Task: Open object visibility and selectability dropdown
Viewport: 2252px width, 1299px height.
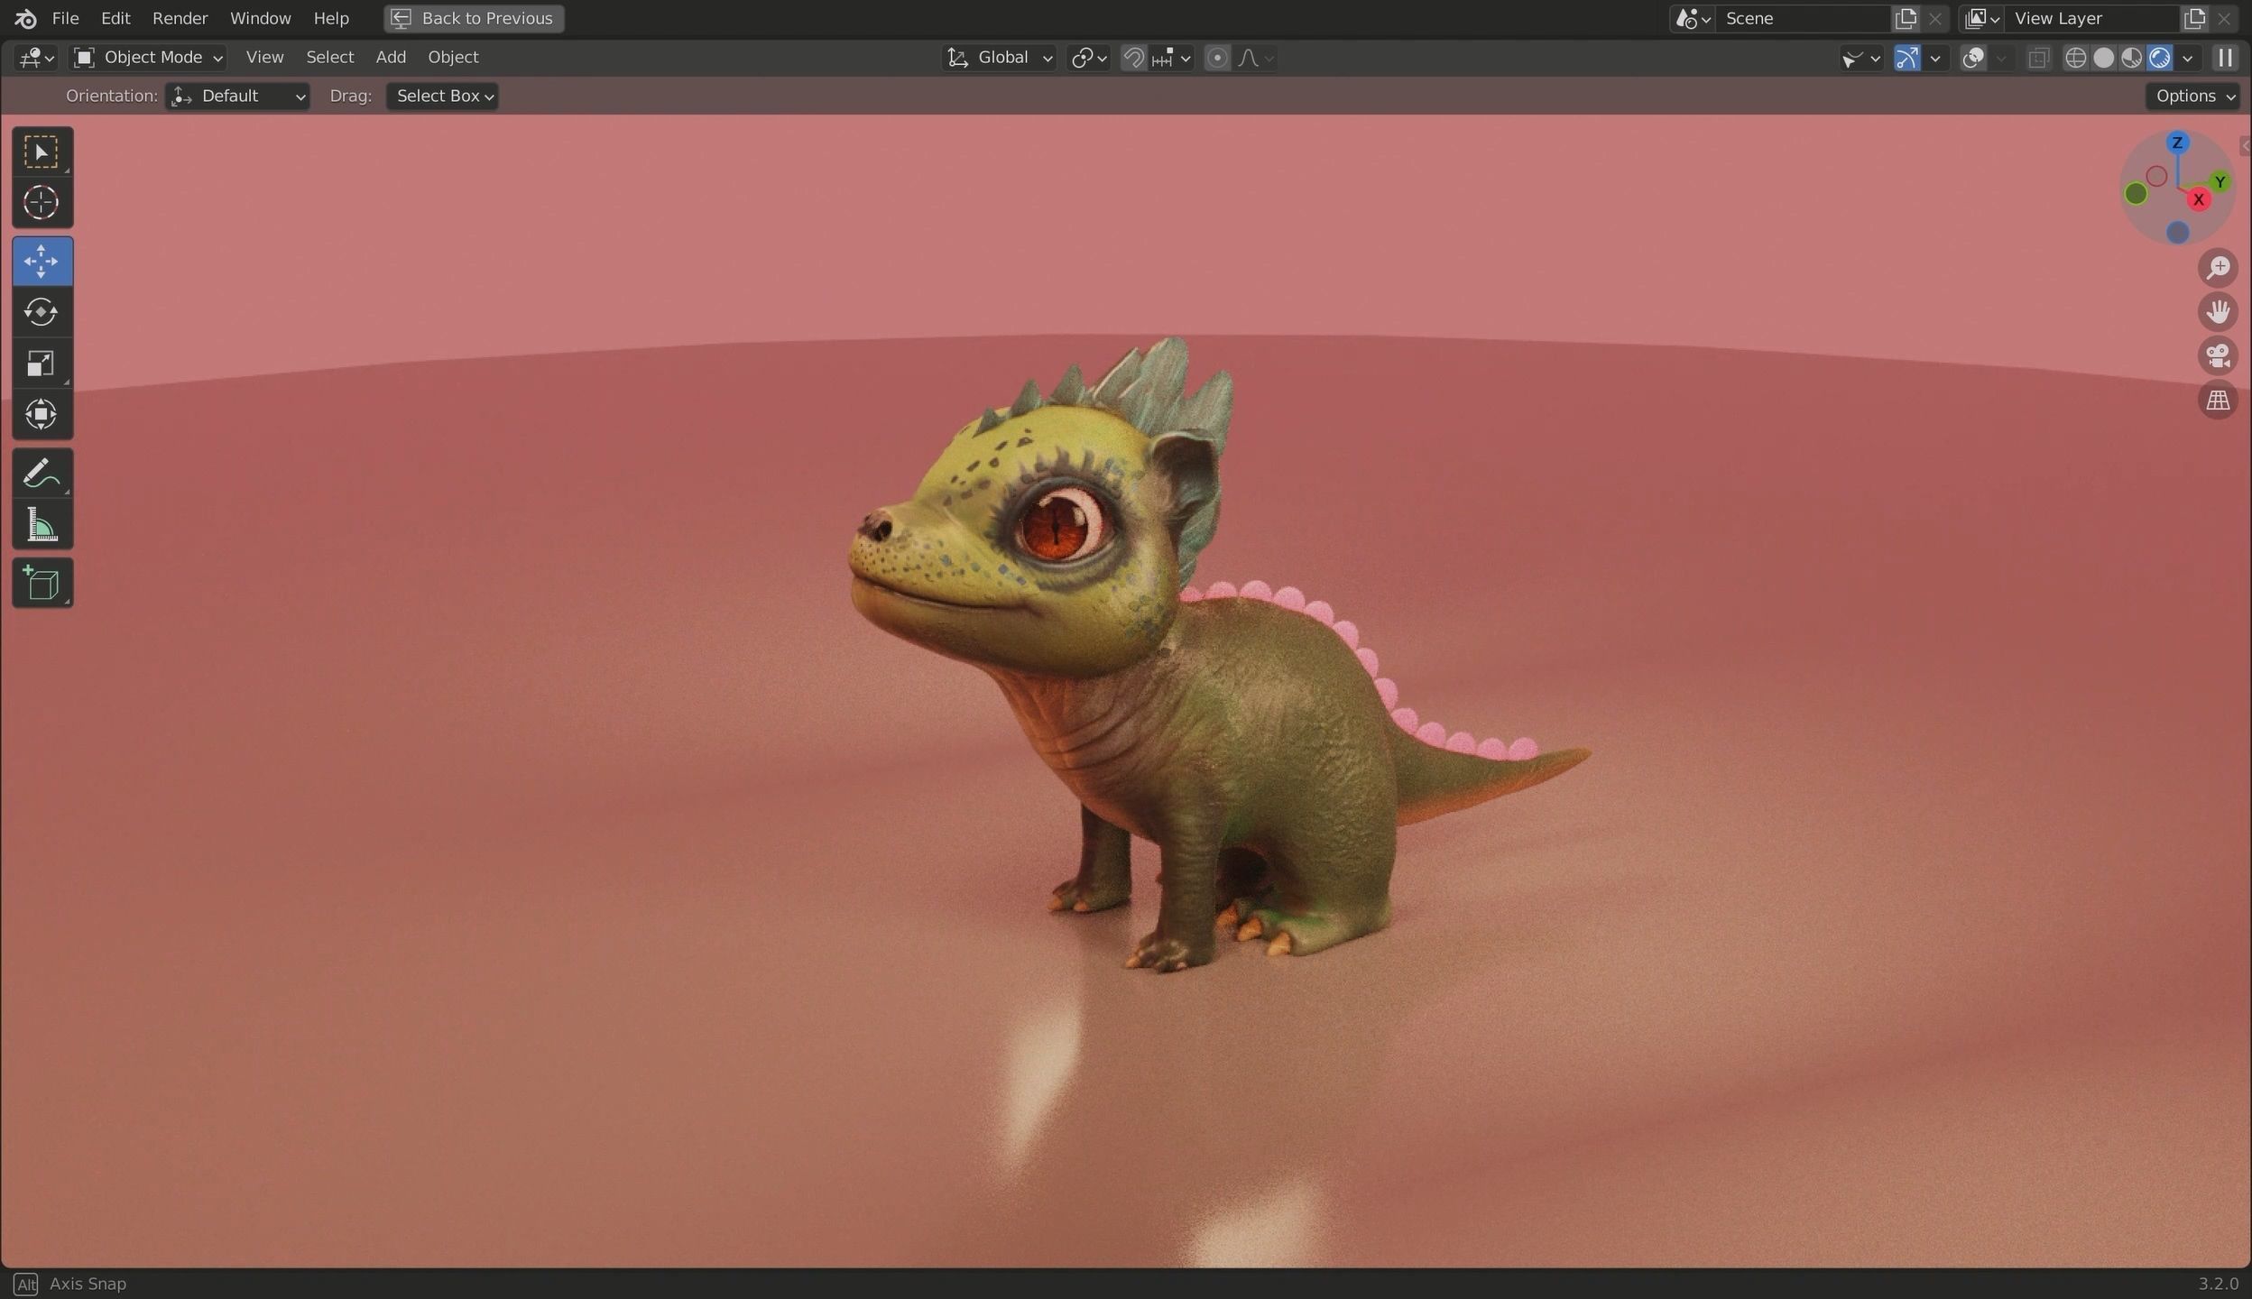Action: click(1861, 58)
